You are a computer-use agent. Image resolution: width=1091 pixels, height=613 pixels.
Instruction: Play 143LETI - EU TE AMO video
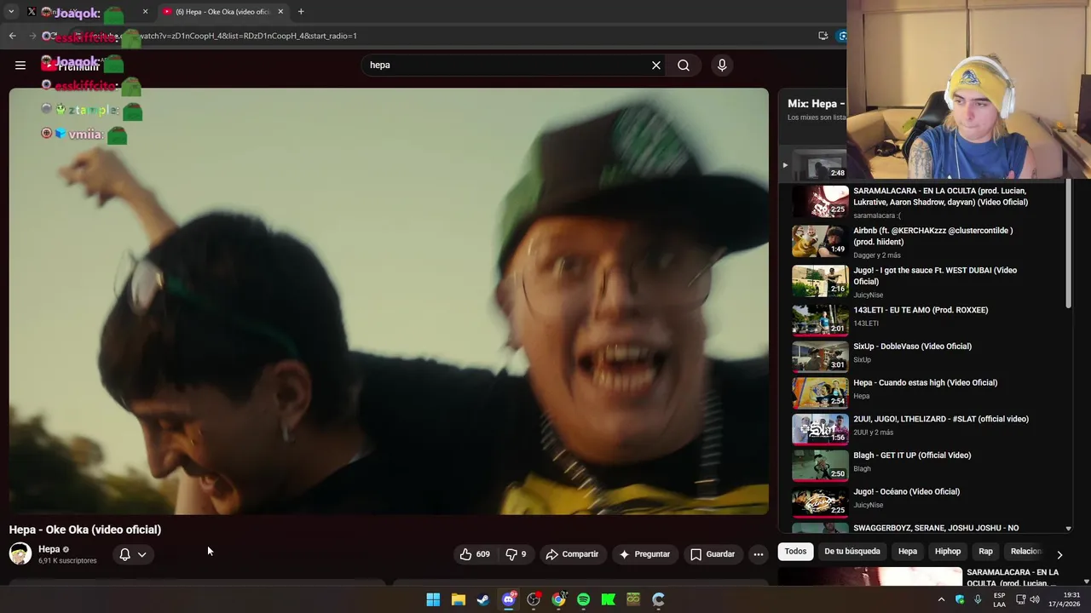pos(925,318)
